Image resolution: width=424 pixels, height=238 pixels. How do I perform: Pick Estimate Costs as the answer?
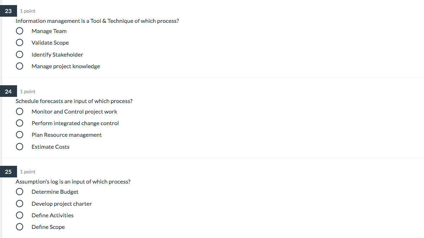(19, 147)
